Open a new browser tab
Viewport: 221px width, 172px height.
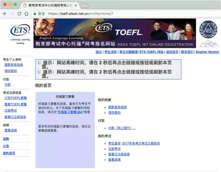pyautogui.click(x=85, y=6)
